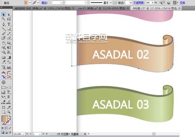The width and height of the screenshot is (195, 137).
Task: Open the 变换 transform panel link
Action: pyautogui.click(x=182, y=3)
